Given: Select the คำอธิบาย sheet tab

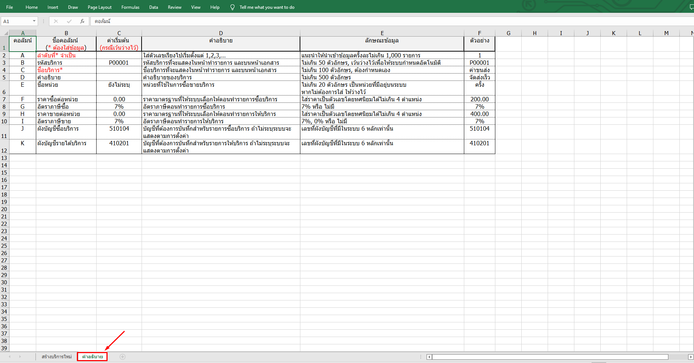Looking at the screenshot, I should [x=92, y=356].
